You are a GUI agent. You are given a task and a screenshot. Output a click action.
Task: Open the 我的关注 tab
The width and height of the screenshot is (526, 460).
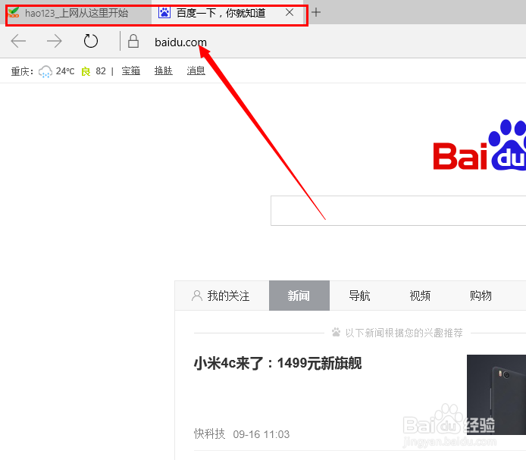(x=222, y=296)
